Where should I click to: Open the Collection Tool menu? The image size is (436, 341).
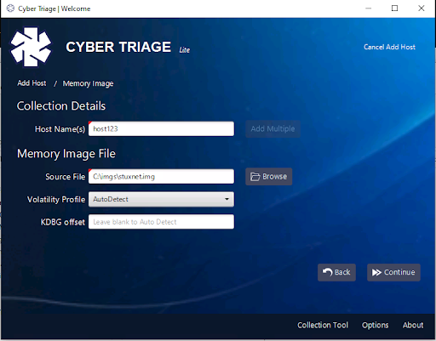pos(323,325)
